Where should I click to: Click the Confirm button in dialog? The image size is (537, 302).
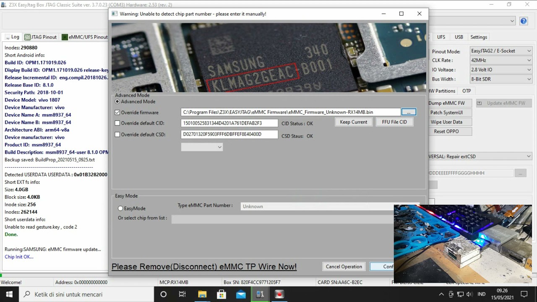point(382,267)
